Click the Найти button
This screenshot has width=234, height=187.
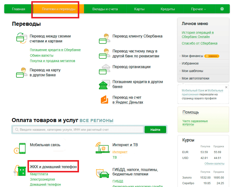coord(155,130)
